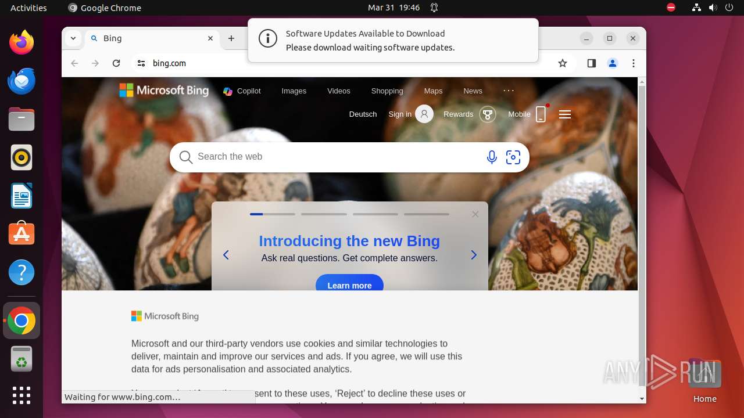Open the Rewards trophy icon
Viewport: 744px width, 418px height.
(x=487, y=114)
